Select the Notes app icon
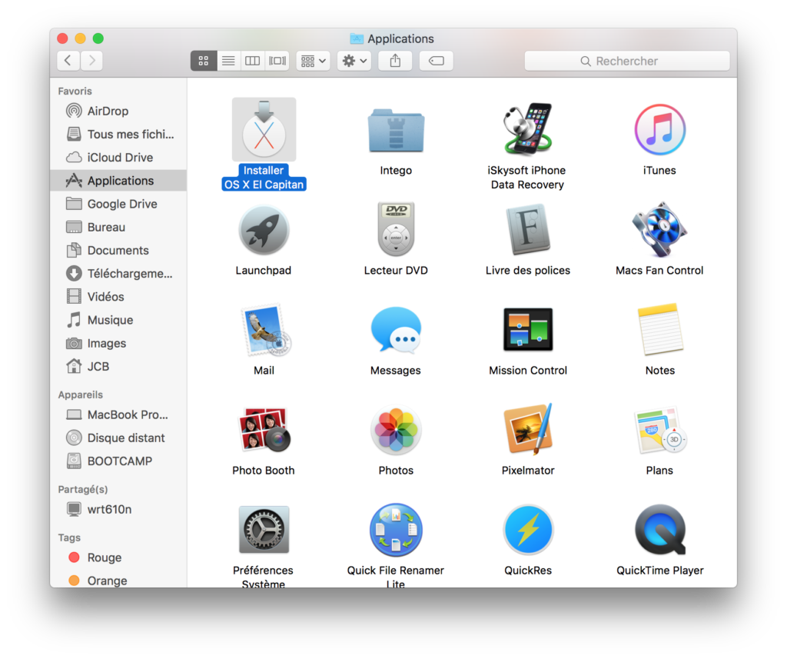Screen dimensions: 787x659 pos(660,329)
